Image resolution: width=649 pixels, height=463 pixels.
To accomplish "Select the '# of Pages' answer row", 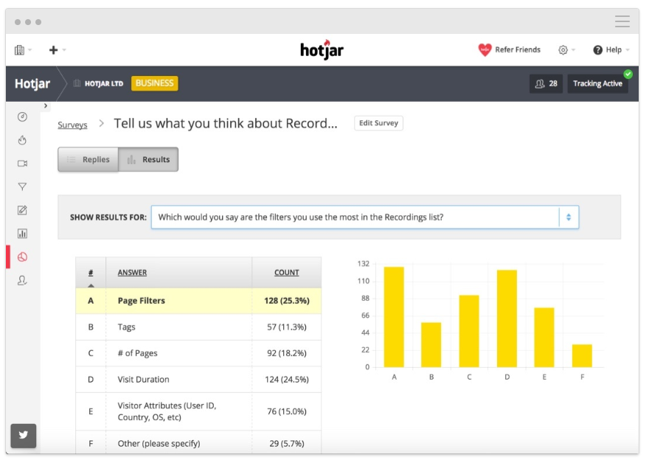I will (198, 353).
